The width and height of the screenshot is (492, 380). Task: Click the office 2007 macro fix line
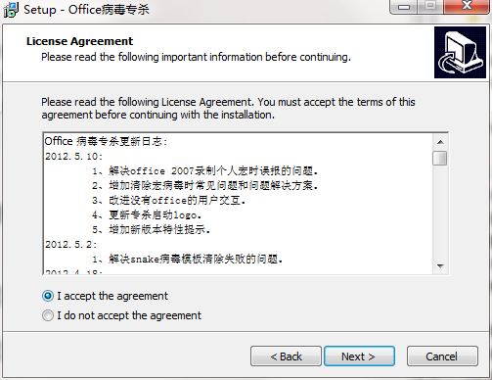pyautogui.click(x=204, y=170)
